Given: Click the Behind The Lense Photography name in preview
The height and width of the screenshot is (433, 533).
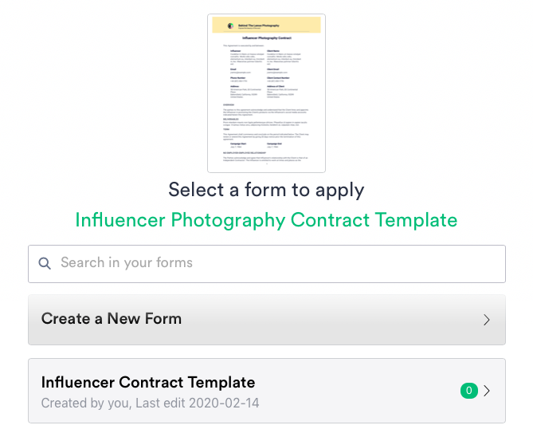Looking at the screenshot, I should [257, 24].
